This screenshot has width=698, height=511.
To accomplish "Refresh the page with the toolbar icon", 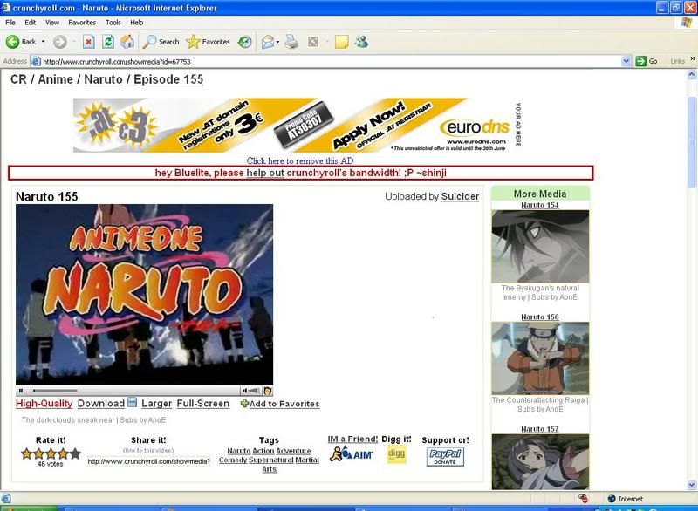I will point(108,42).
